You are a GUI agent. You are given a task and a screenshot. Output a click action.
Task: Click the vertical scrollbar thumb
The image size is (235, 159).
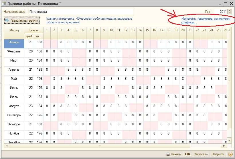pyautogui.click(x=229, y=81)
